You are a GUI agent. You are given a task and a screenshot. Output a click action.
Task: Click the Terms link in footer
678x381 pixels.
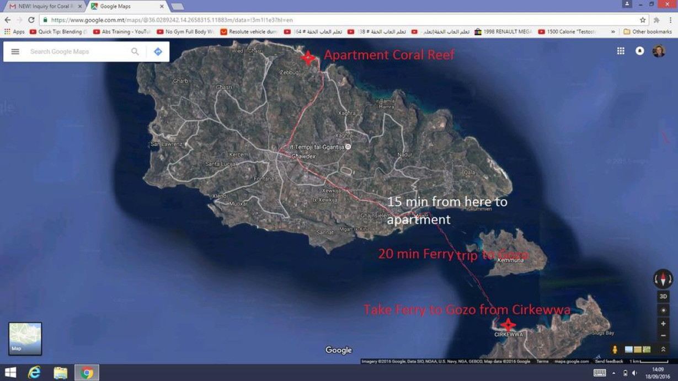coord(542,362)
